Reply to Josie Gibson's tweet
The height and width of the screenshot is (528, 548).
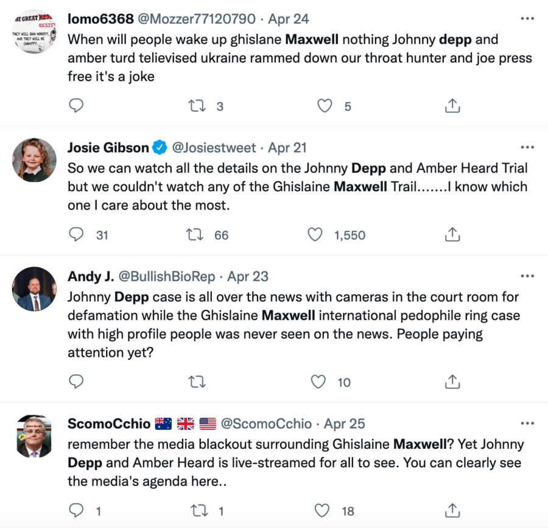coord(76,234)
